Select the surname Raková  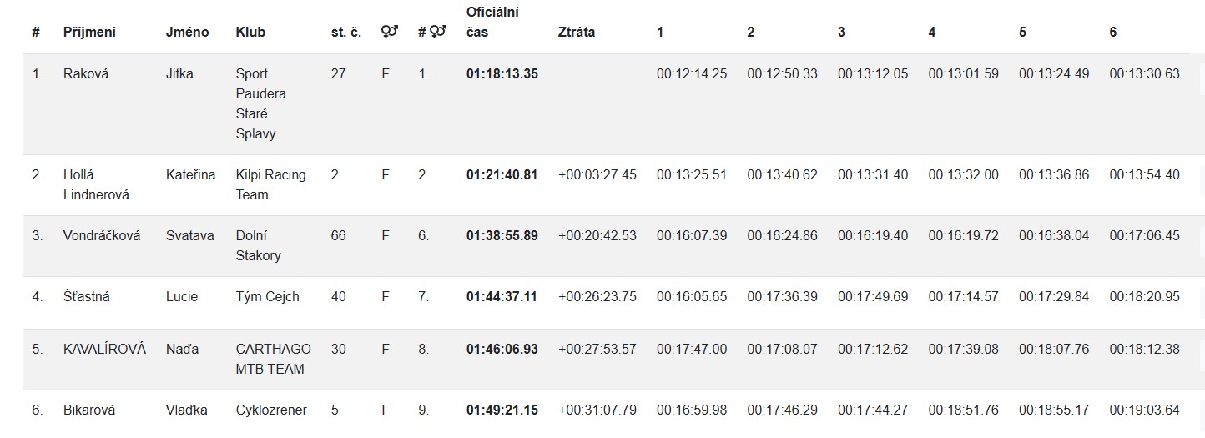tap(86, 73)
